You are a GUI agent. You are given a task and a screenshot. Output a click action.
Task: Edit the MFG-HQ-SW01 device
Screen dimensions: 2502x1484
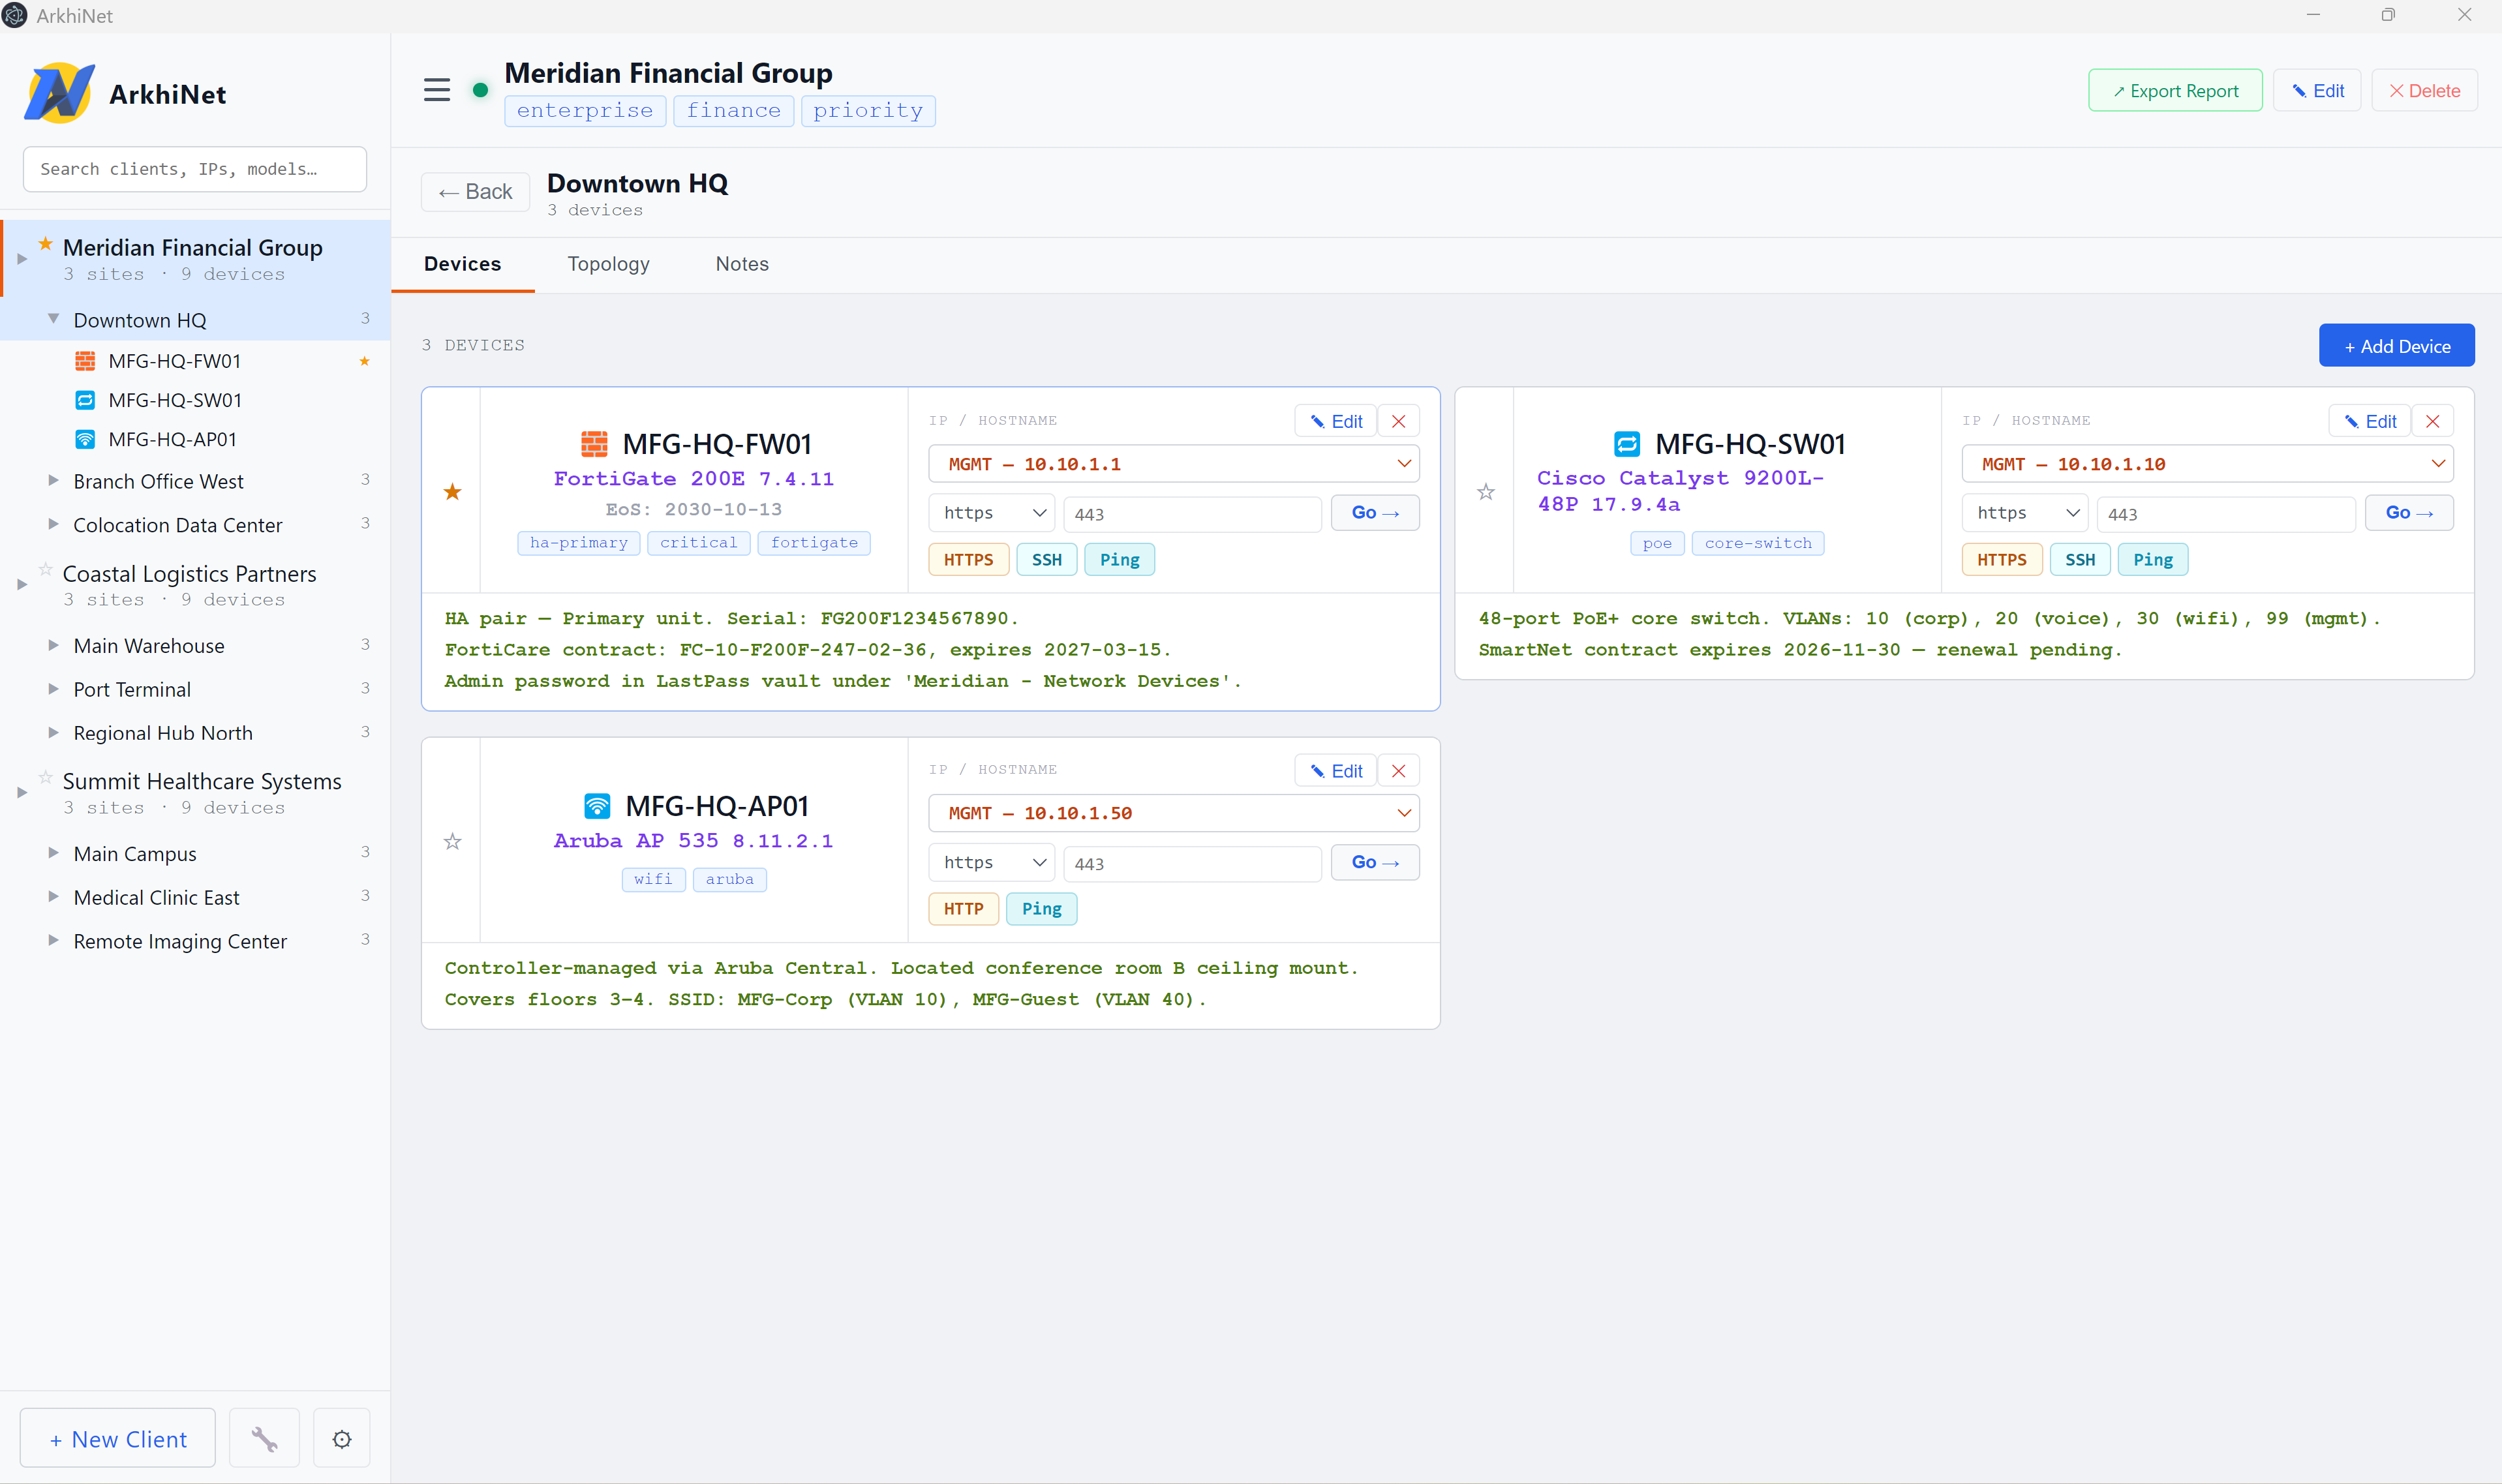(x=2369, y=421)
